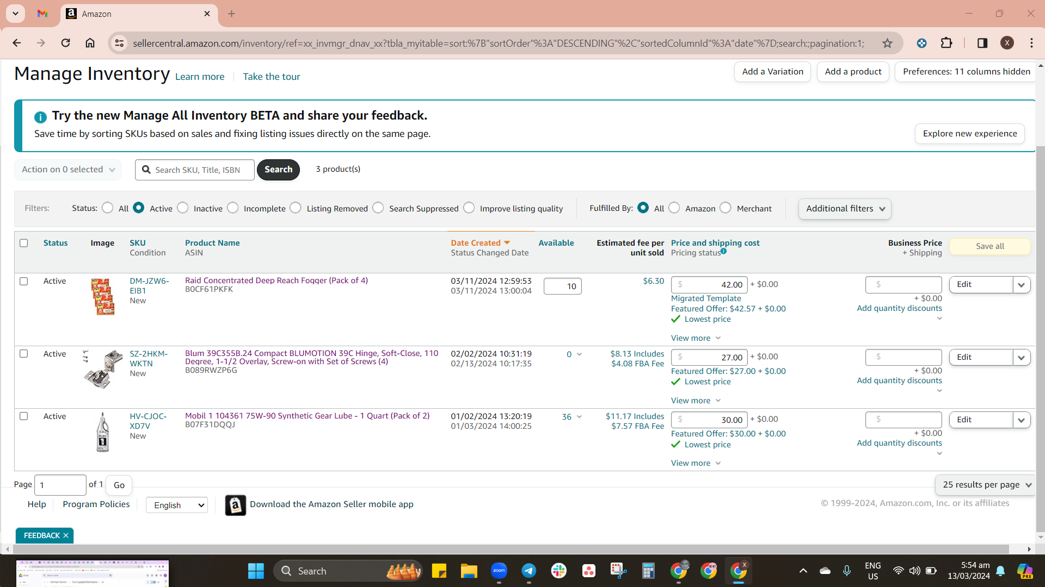The width and height of the screenshot is (1045, 587).
Task: Click the browser reload icon
Action: pyautogui.click(x=65, y=43)
